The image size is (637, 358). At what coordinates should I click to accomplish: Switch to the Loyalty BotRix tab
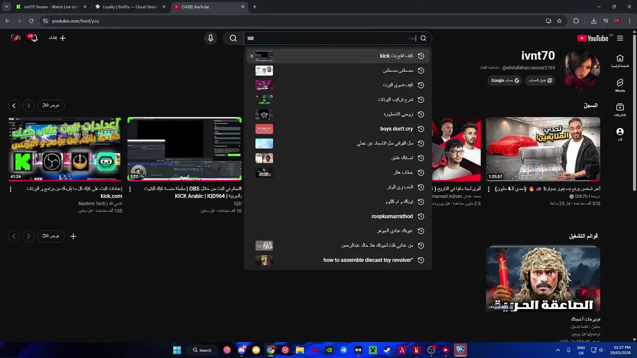coord(130,7)
